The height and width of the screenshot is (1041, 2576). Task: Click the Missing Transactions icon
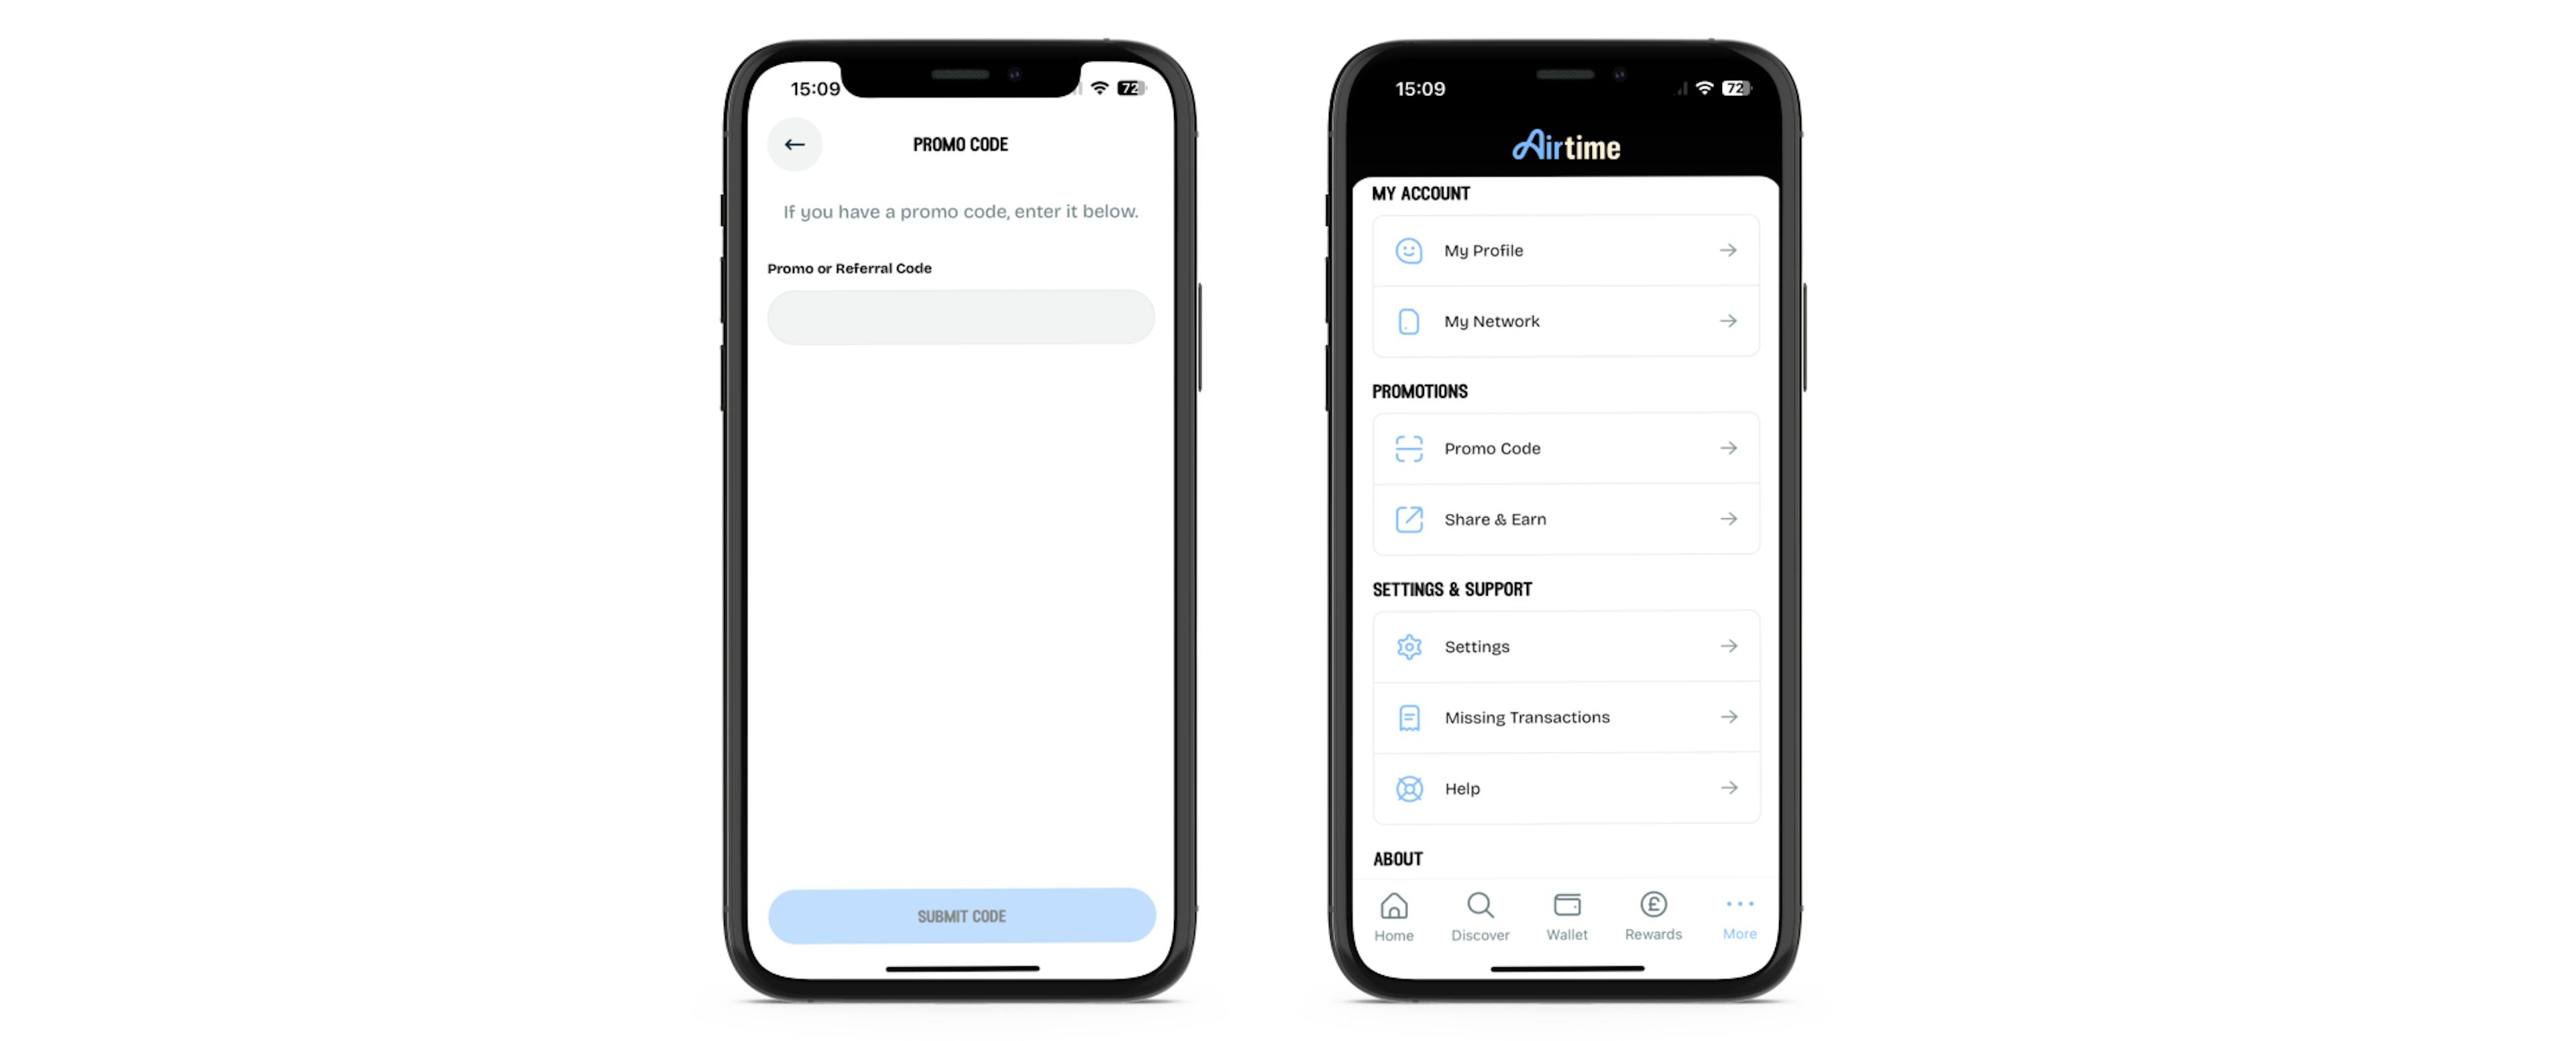(x=1409, y=716)
